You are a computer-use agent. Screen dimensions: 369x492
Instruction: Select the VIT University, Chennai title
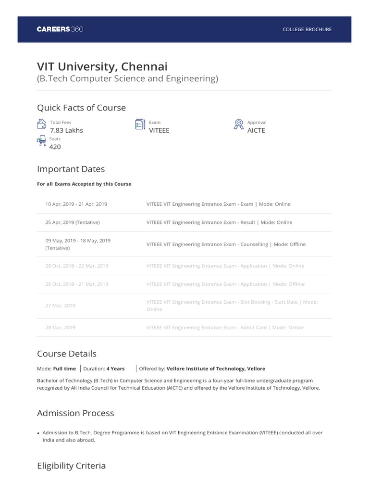point(102,66)
